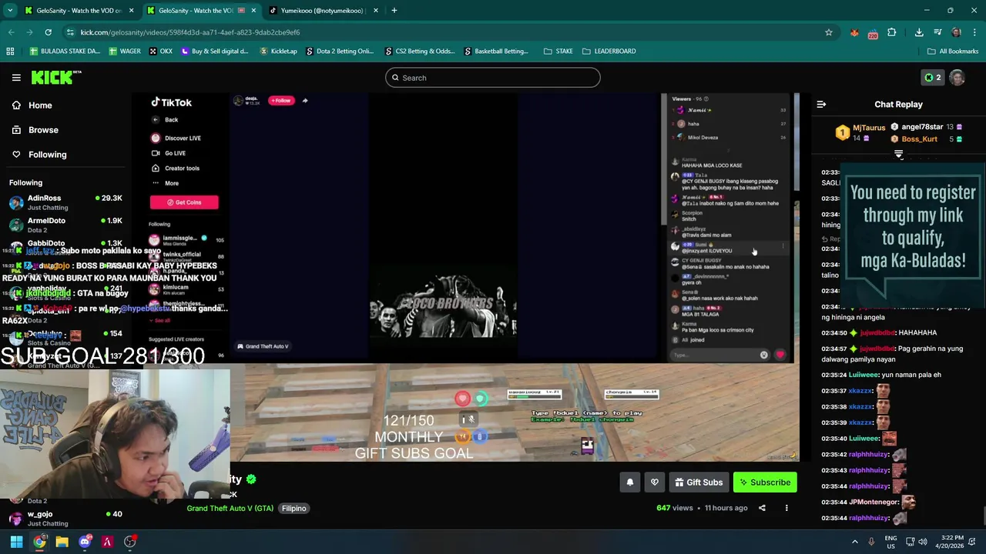Open the Windows Start menu
Image resolution: width=986 pixels, height=554 pixels.
coord(16,542)
